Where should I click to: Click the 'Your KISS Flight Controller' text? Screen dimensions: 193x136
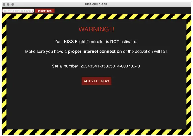80,42
